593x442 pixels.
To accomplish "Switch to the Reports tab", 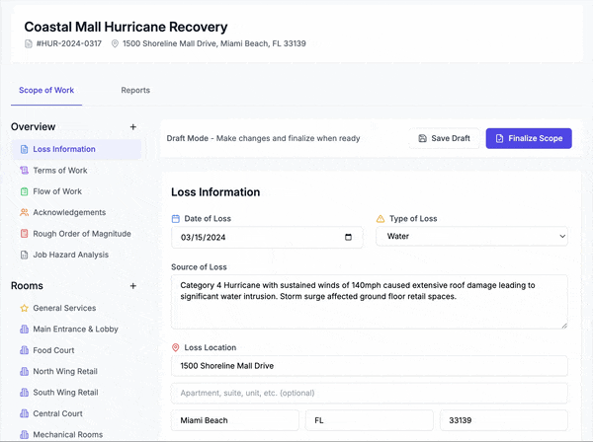I will (135, 91).
